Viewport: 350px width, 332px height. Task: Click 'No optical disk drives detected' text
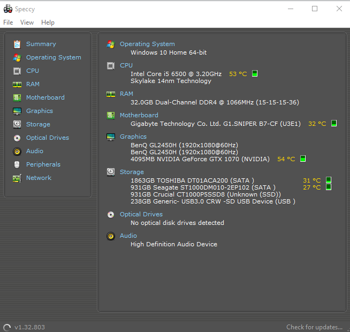click(x=177, y=223)
